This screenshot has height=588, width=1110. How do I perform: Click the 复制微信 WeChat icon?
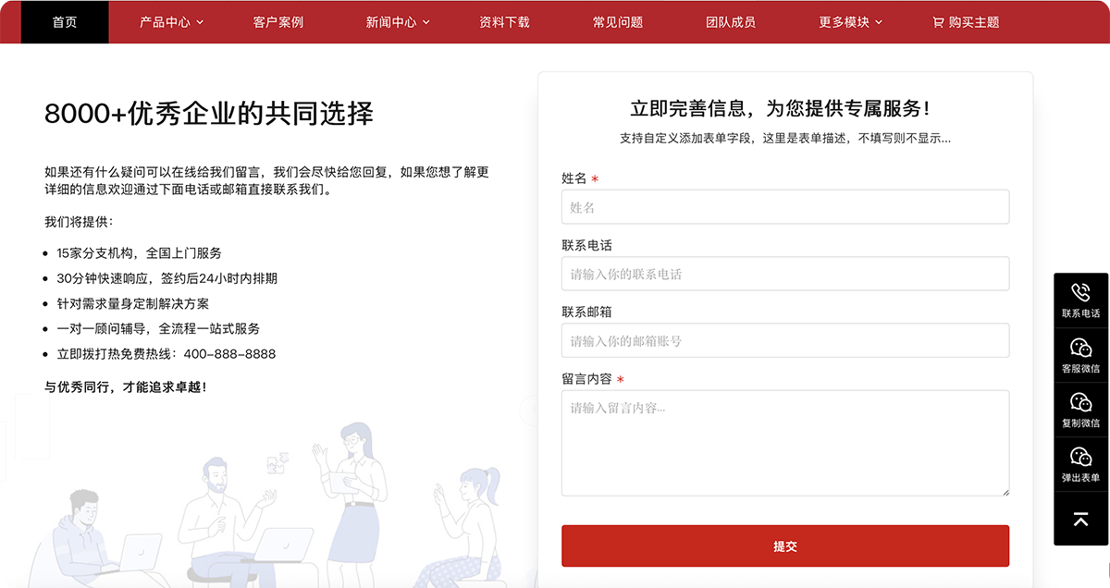(1080, 402)
